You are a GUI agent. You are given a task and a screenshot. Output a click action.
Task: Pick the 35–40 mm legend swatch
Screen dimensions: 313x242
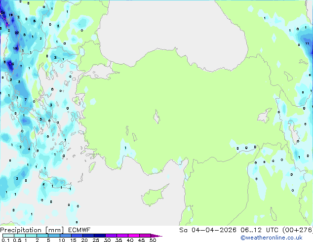[122, 236]
